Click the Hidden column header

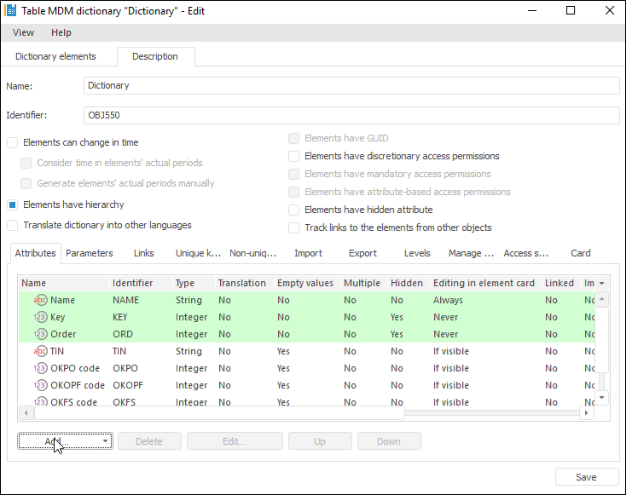(x=409, y=283)
